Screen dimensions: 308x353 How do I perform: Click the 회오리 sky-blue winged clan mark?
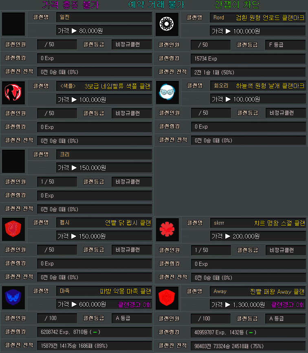pyautogui.click(x=167, y=93)
